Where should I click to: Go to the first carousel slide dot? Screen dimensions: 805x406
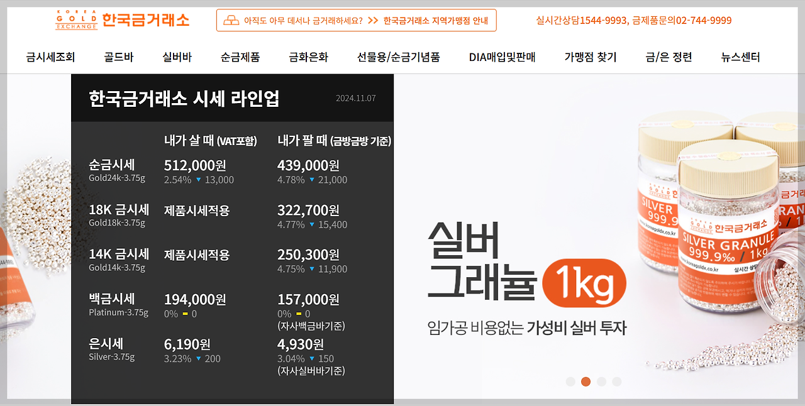pos(570,381)
